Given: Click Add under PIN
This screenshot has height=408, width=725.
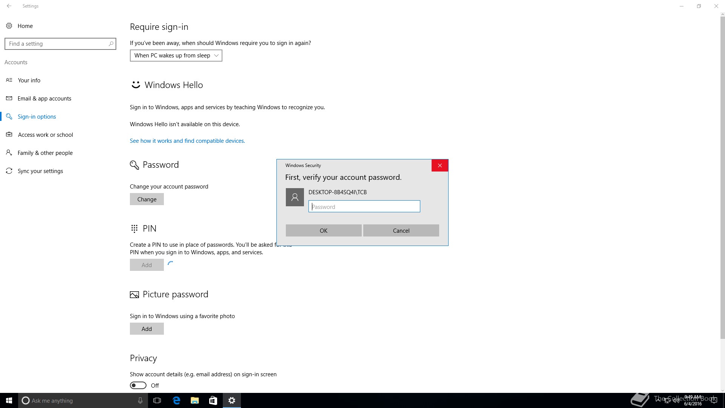Looking at the screenshot, I should (147, 265).
